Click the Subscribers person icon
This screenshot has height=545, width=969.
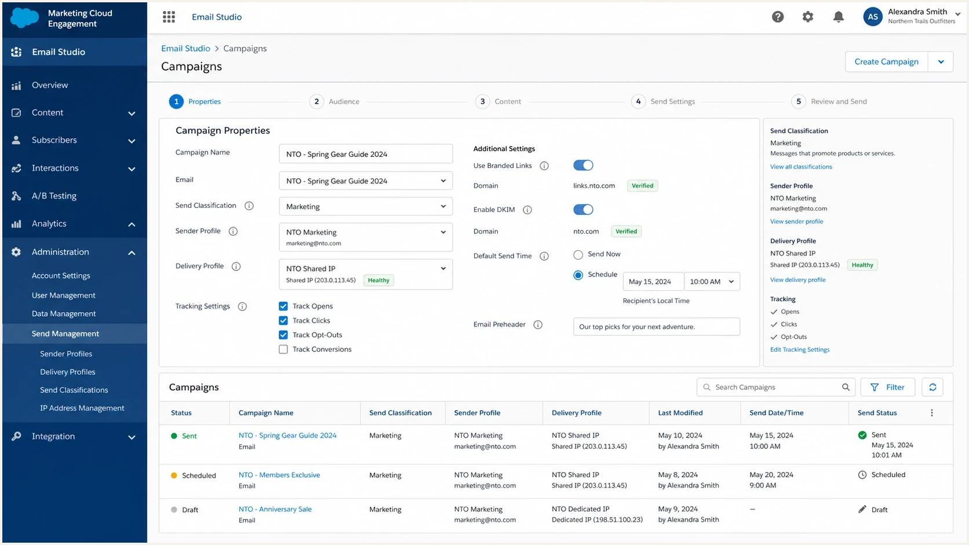pos(16,140)
